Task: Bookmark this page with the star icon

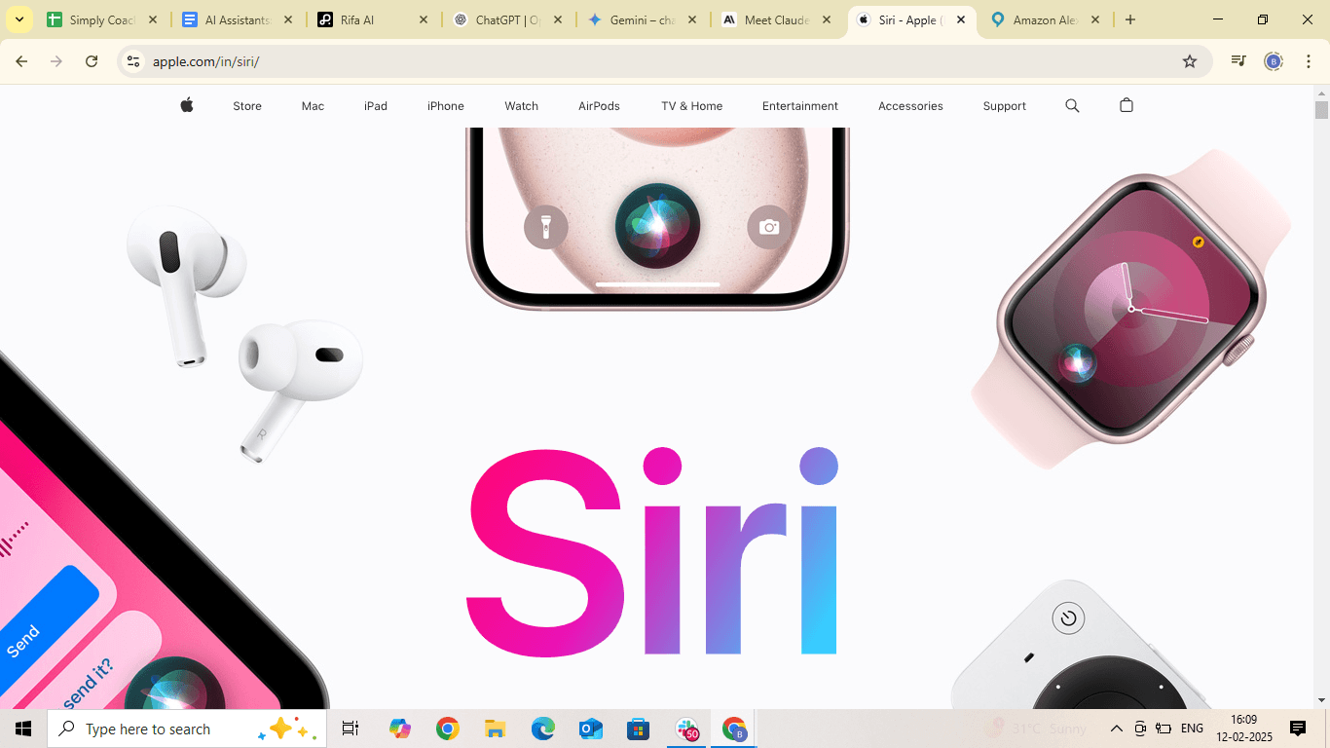Action: (1190, 61)
